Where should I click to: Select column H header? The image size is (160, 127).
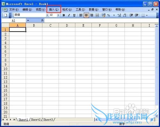tap(133, 25)
